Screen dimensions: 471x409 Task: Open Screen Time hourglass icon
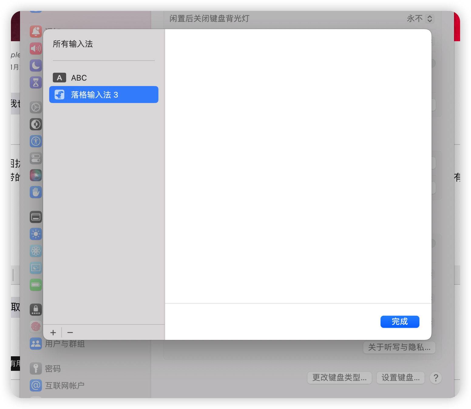point(36,82)
